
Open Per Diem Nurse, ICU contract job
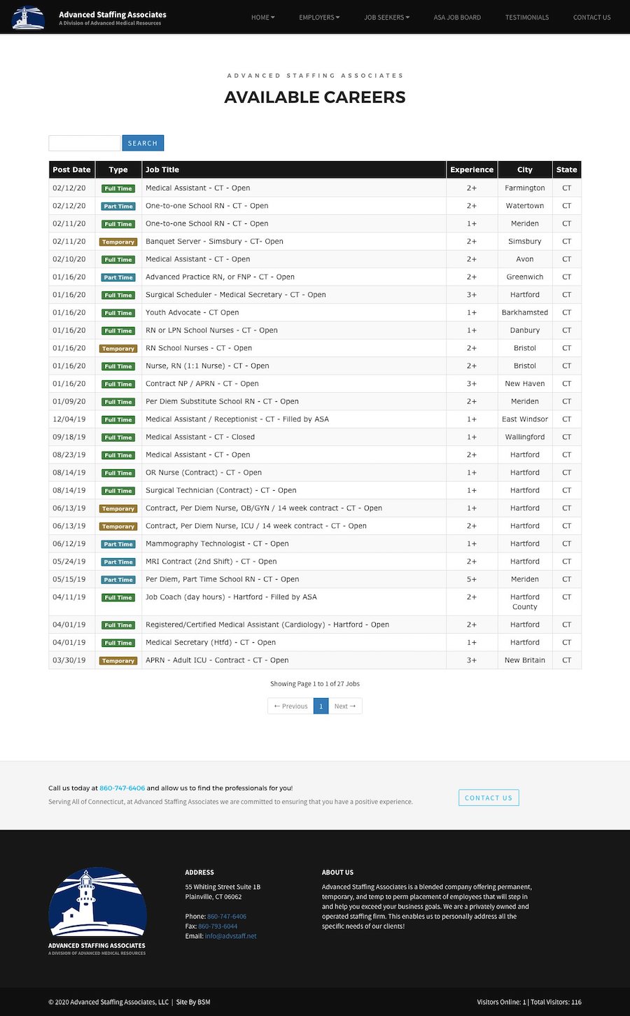pos(256,526)
